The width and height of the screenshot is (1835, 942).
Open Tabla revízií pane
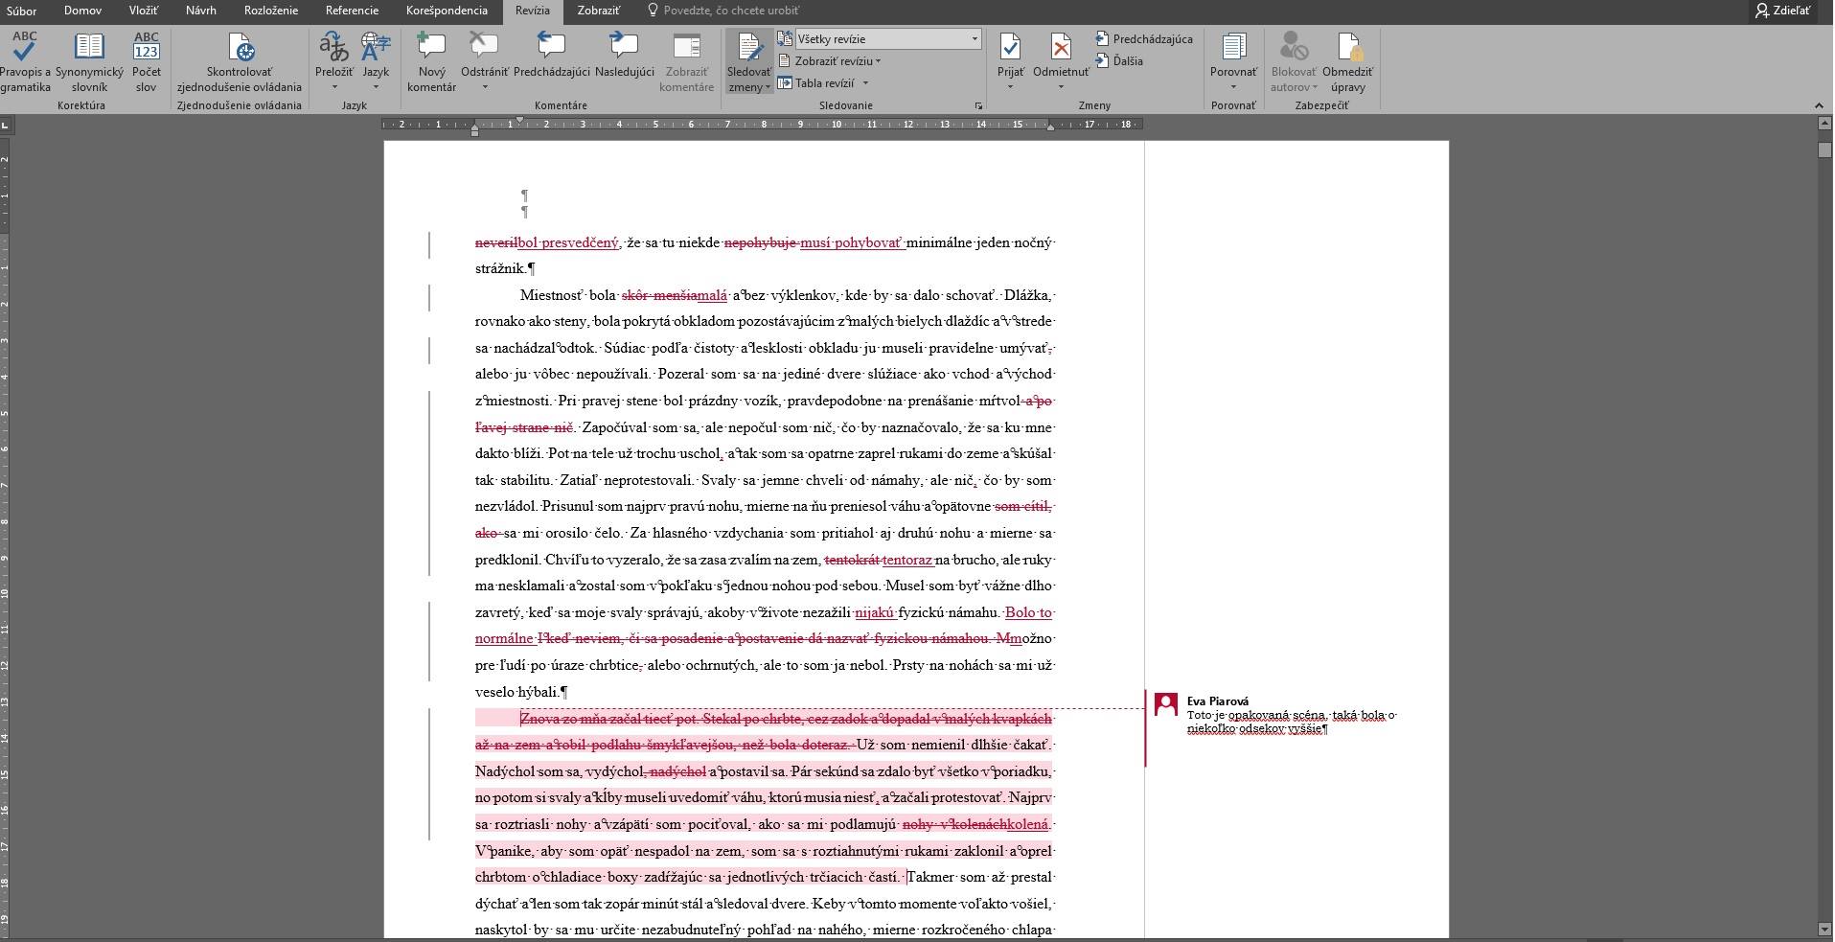[816, 83]
